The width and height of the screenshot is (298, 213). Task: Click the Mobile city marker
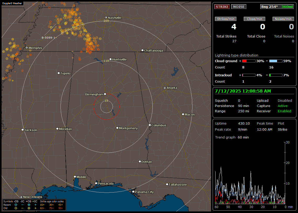coord(75,177)
